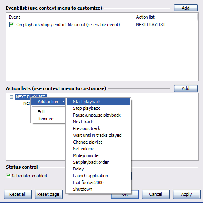Open the Add action submenu arrow
This screenshot has height=203, width=203.
coord(63,101)
